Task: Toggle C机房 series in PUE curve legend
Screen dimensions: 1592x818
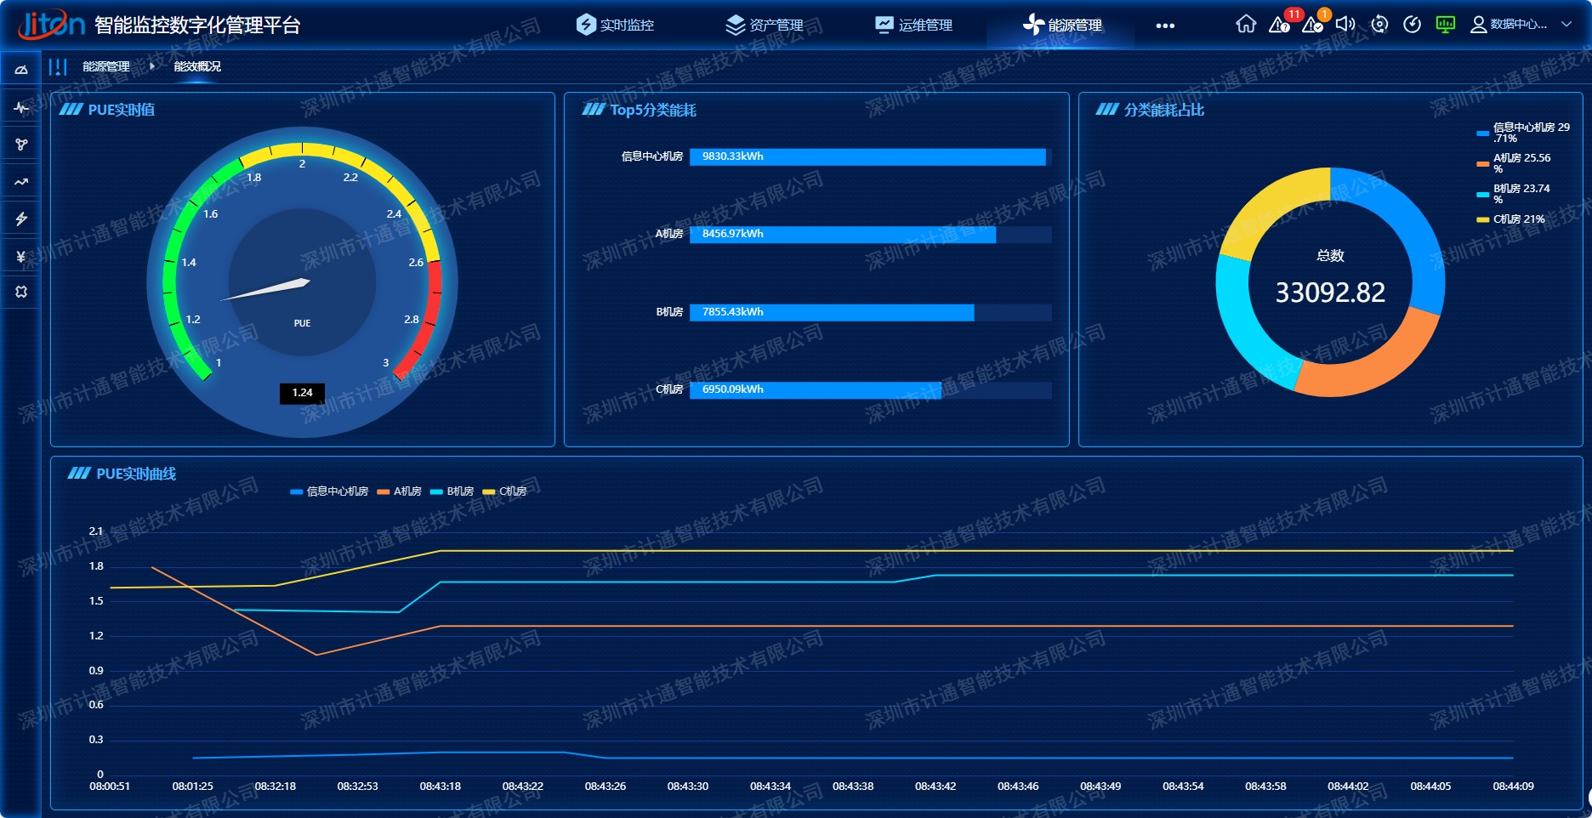Action: [x=505, y=491]
